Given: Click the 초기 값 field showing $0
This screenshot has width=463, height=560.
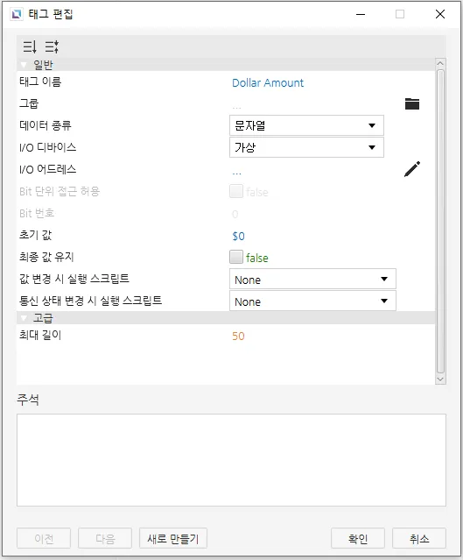Looking at the screenshot, I should (238, 236).
